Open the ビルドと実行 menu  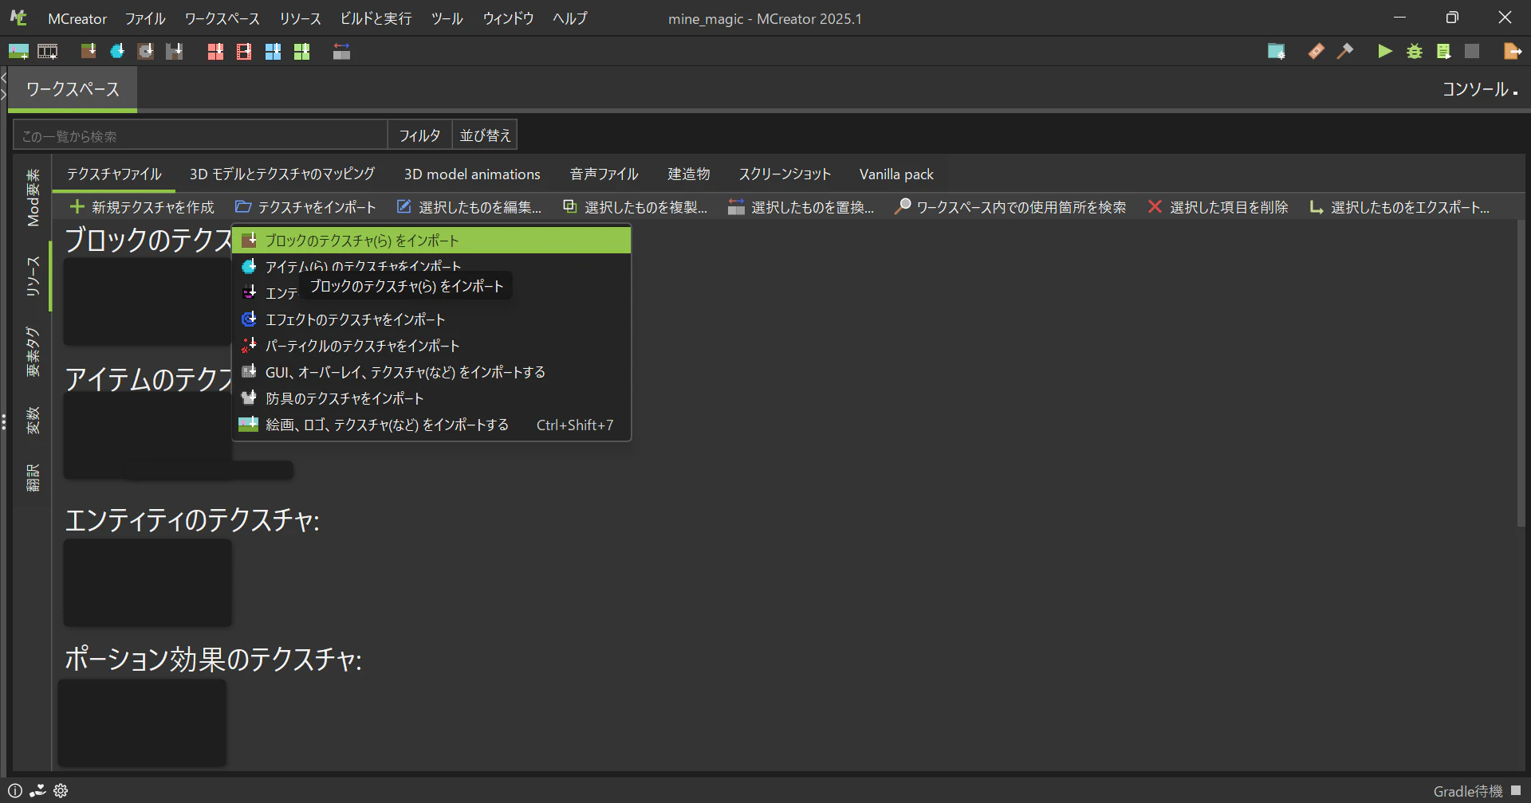click(376, 18)
